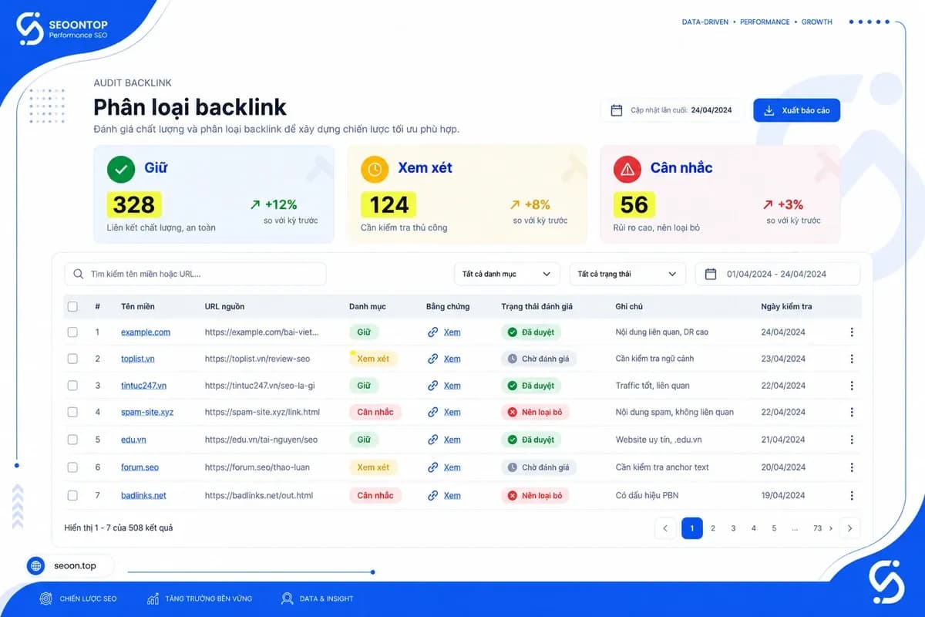Open three-dot menu for example.com row
The width and height of the screenshot is (925, 617).
[852, 332]
